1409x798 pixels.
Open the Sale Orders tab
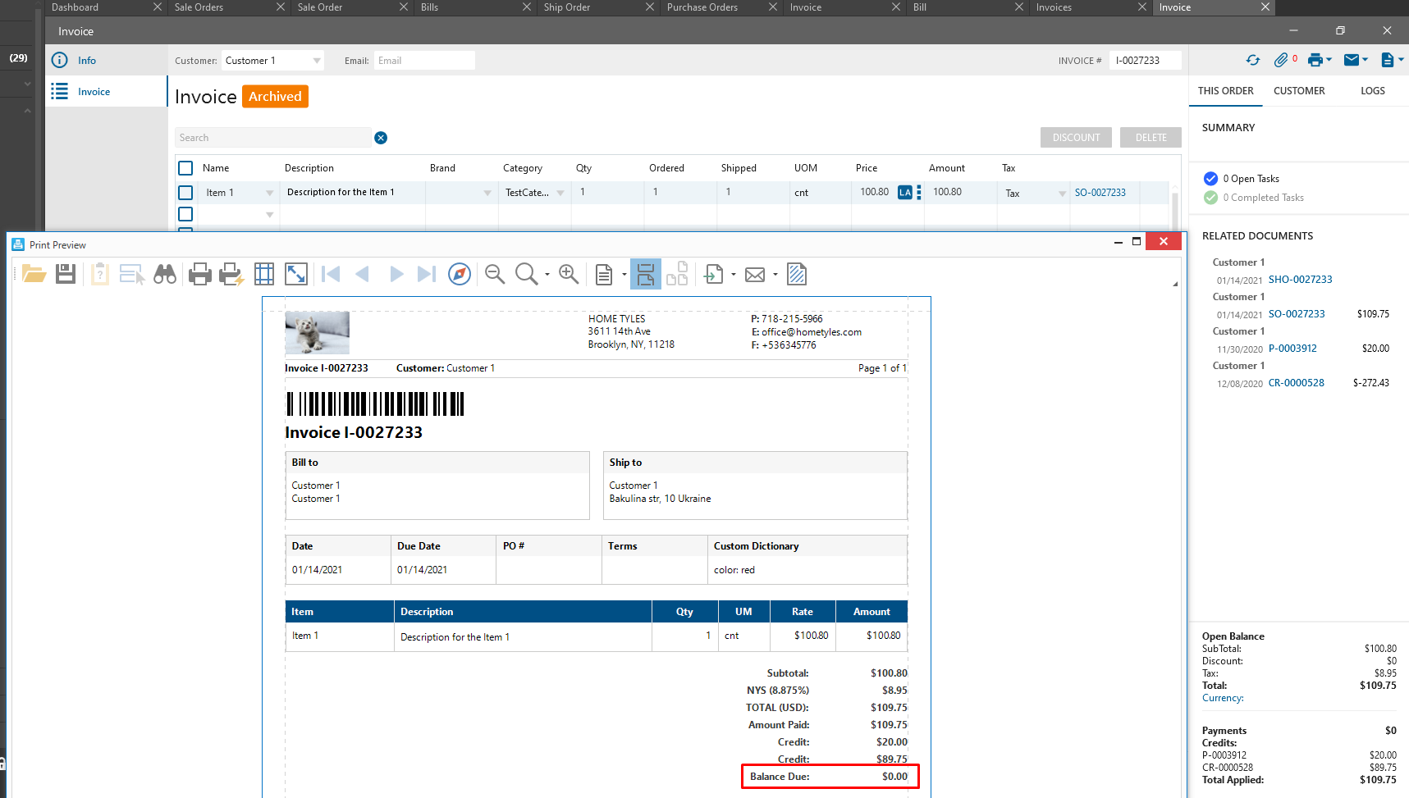[x=199, y=7]
